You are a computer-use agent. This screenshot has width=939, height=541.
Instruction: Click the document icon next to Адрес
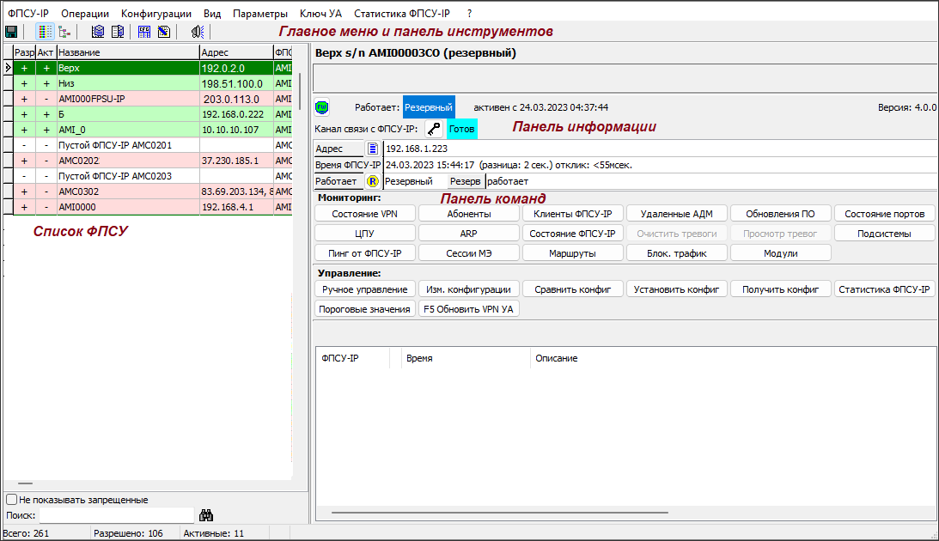(x=373, y=149)
